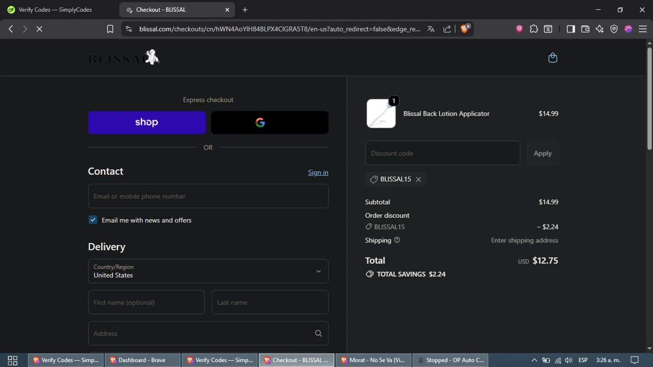Open Windows notification center icon
Screen dimensions: 653x367
tap(635, 360)
